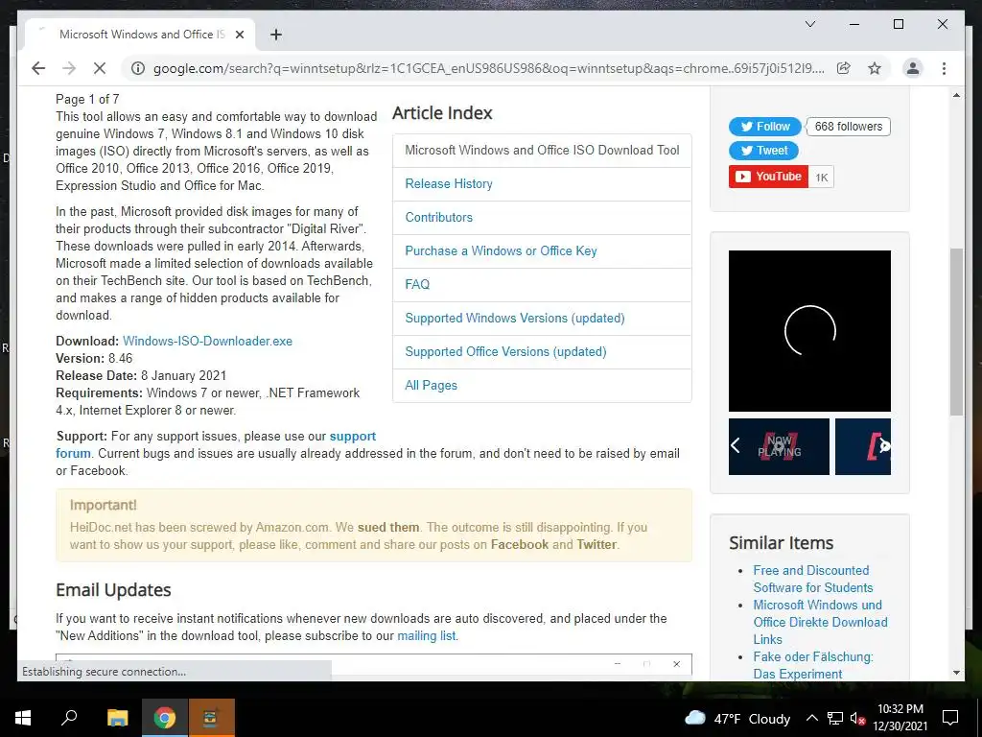Click the scrollbar down arrow

pos(956,673)
